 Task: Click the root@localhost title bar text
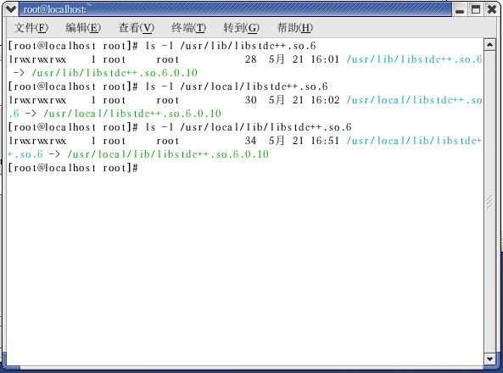coord(55,9)
